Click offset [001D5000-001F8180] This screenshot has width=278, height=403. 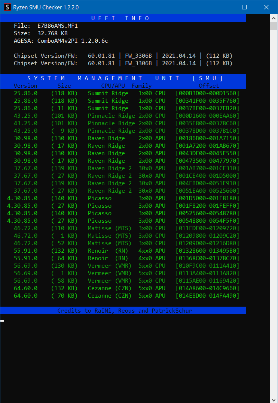coord(208,198)
